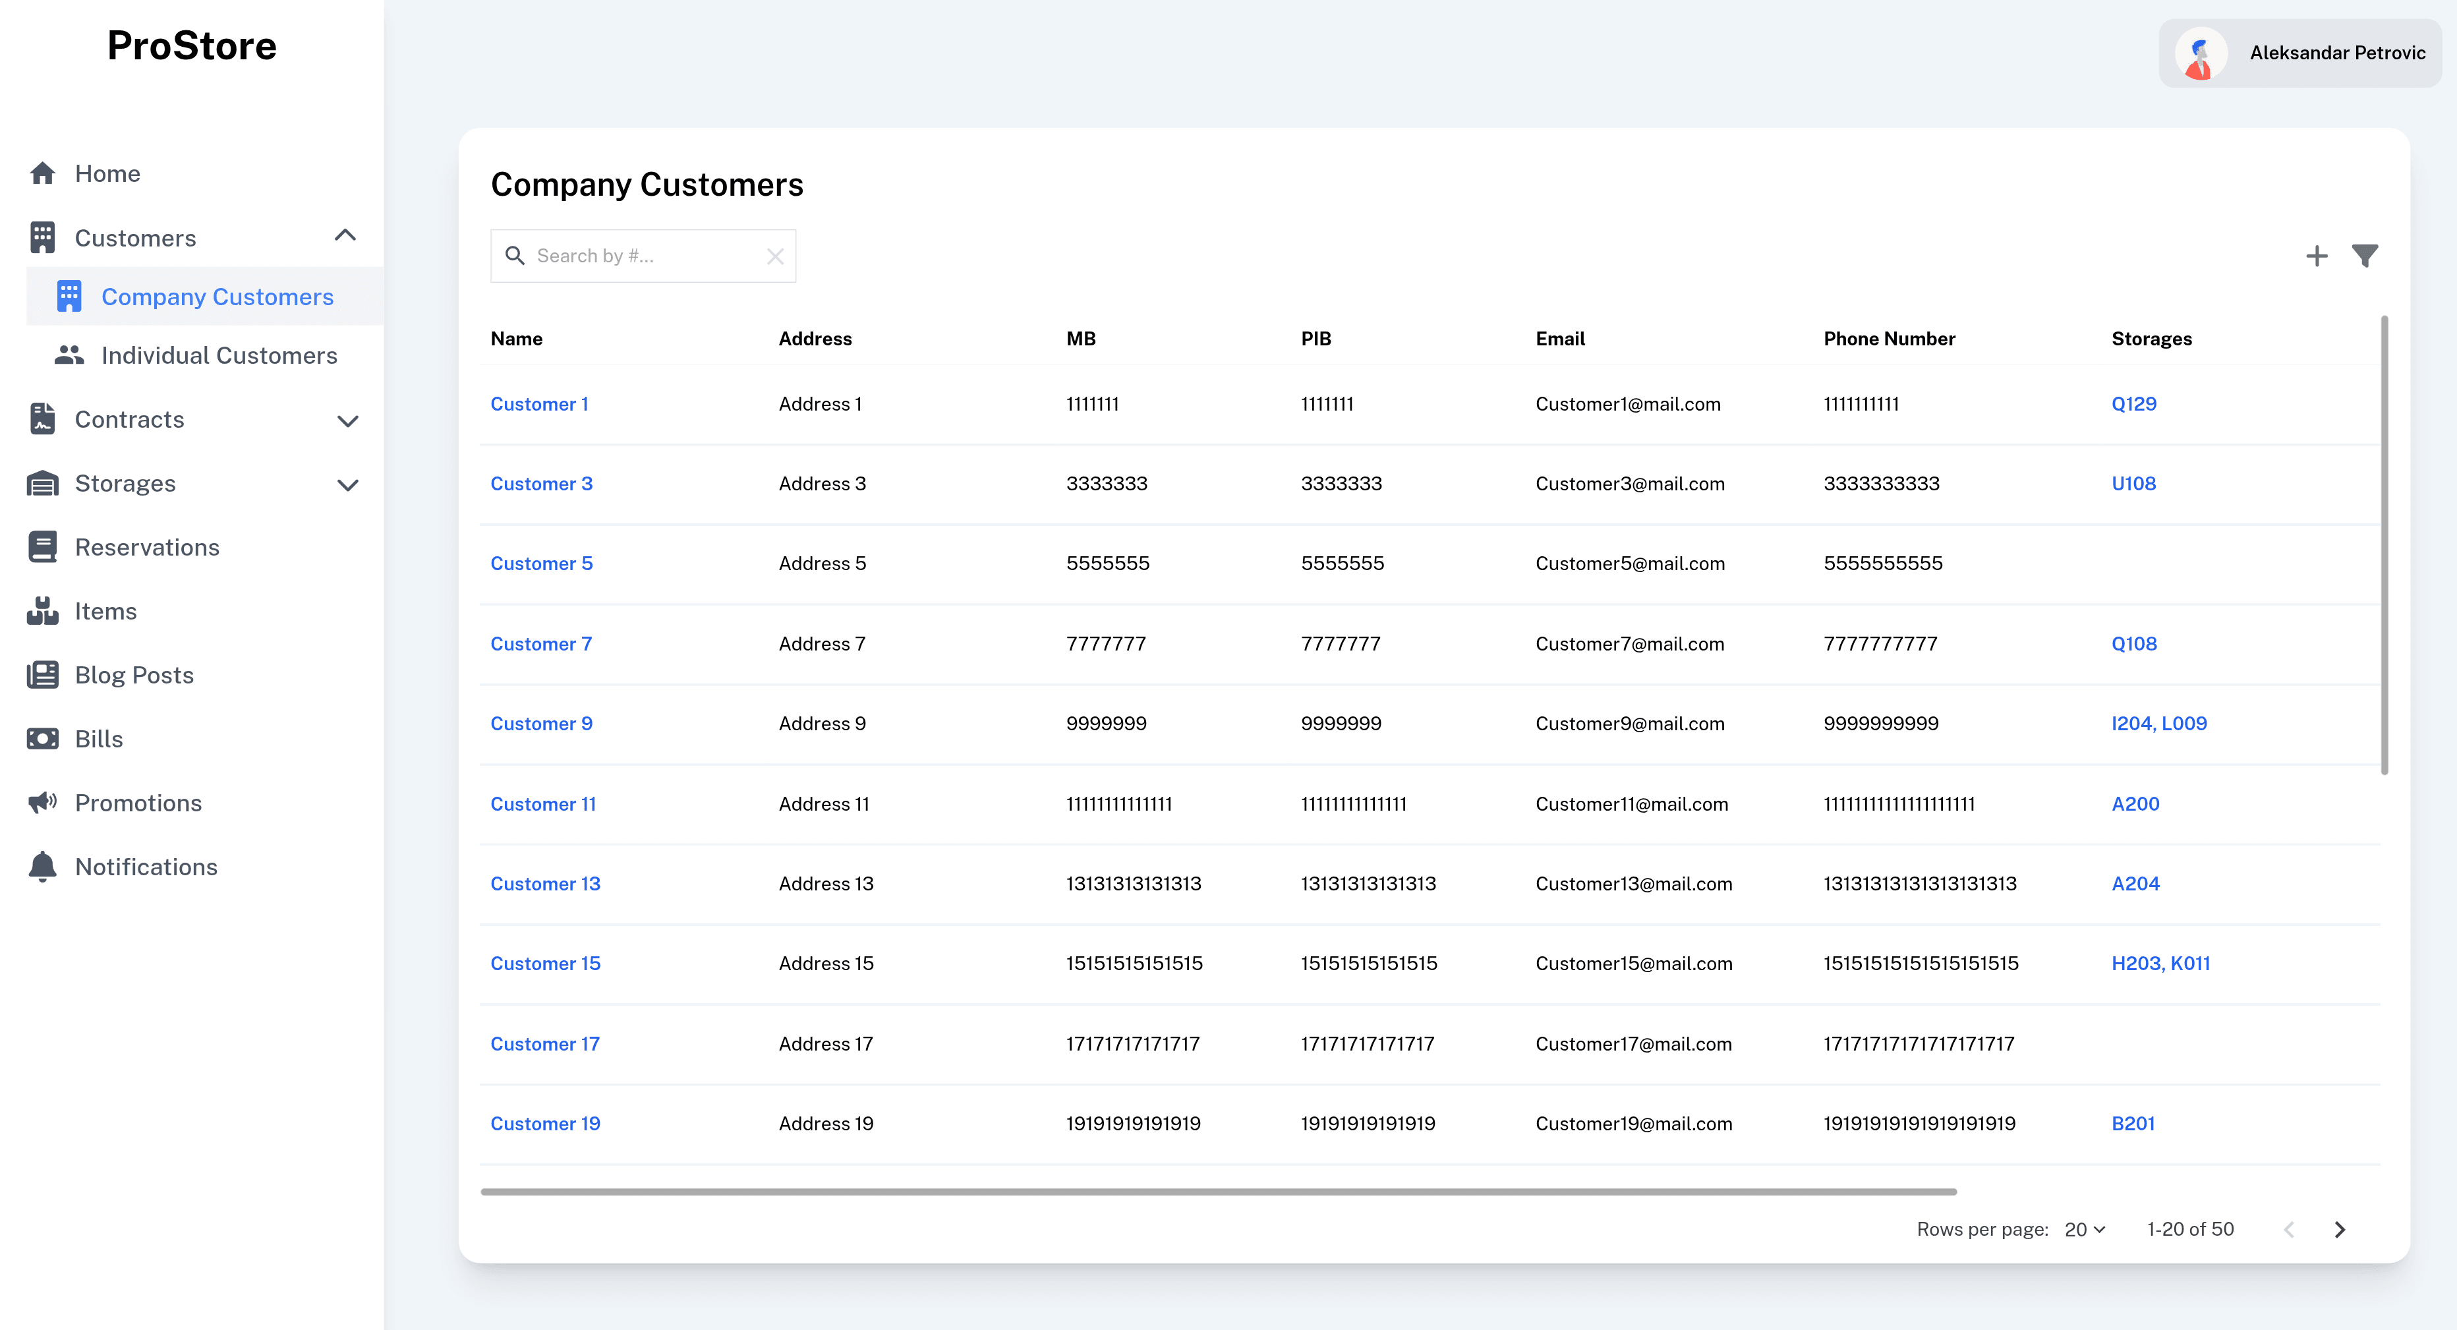Click the Email column header
Image resolution: width=2457 pixels, height=1330 pixels.
click(x=1559, y=339)
